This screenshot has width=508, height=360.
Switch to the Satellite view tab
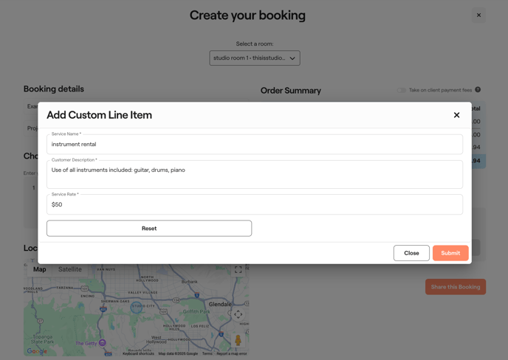pos(70,269)
